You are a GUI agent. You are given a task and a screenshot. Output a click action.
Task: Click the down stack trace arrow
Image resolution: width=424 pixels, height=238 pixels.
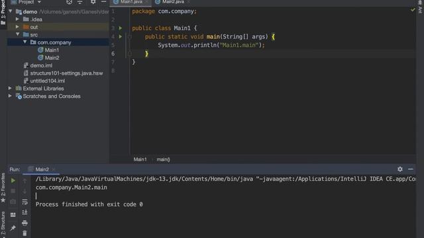[x=25, y=191]
